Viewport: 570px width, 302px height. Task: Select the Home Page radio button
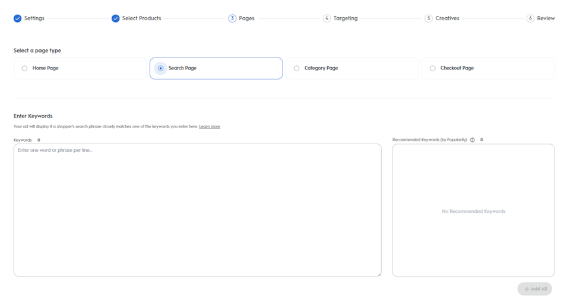pyautogui.click(x=24, y=68)
